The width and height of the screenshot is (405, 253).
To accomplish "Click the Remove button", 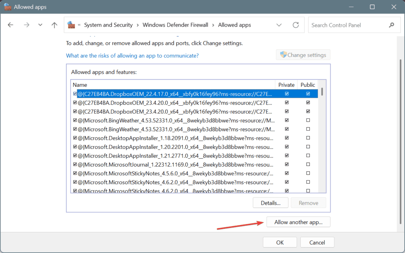I will 308,203.
